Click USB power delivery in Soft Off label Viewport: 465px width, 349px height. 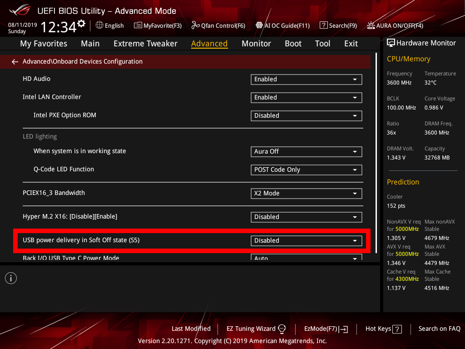tap(81, 240)
